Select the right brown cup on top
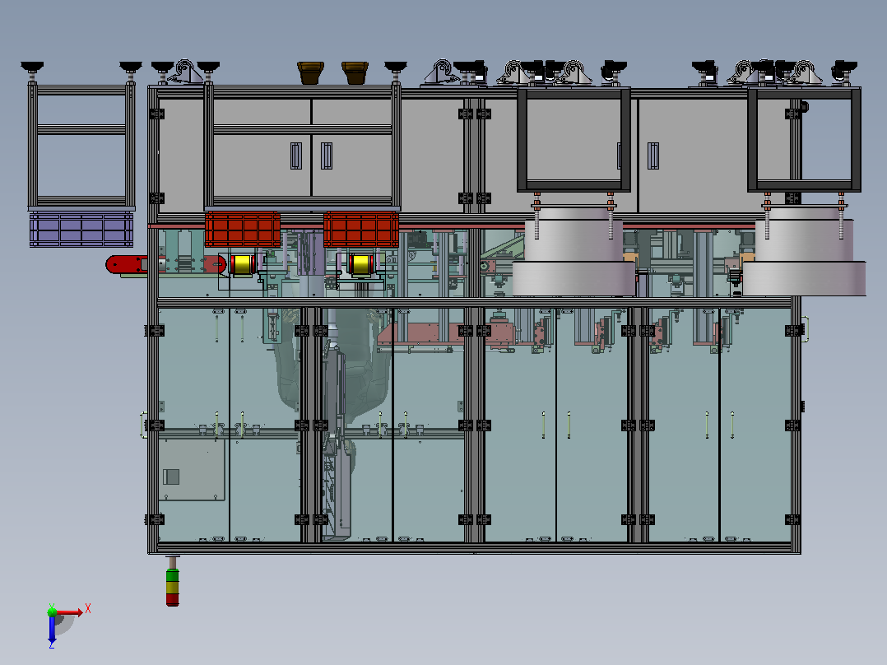 (355, 73)
